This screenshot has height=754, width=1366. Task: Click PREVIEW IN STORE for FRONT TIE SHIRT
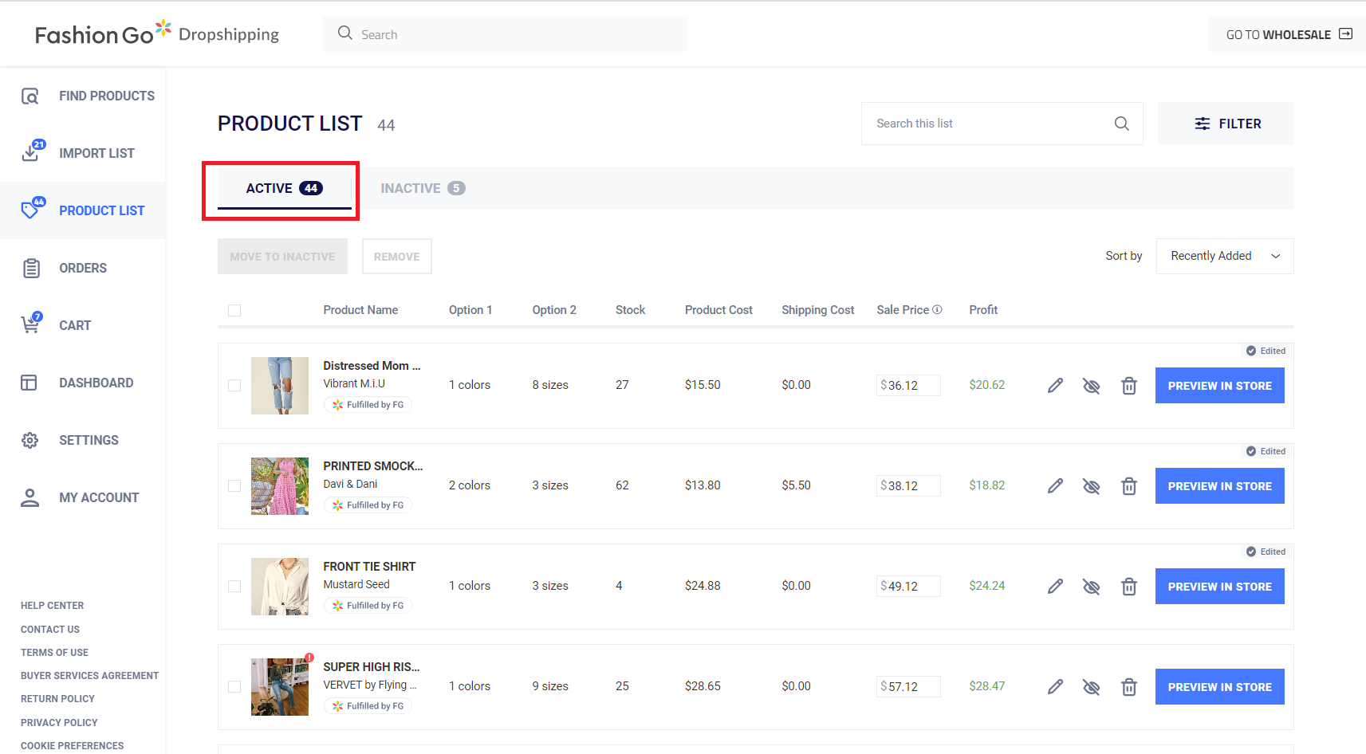[1219, 587]
